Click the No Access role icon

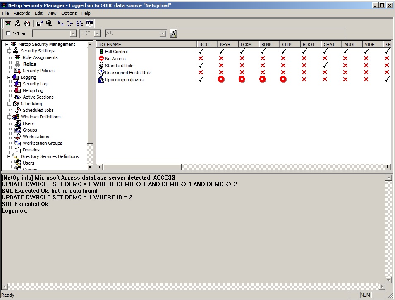(x=101, y=58)
